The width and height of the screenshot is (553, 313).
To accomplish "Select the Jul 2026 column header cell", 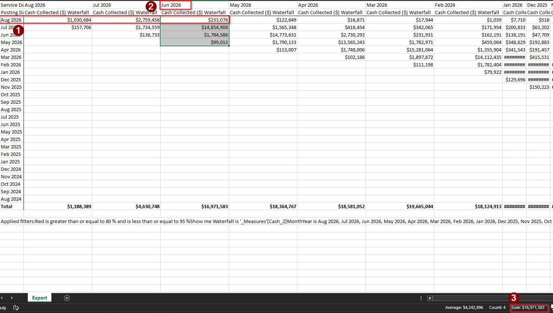I will click(126, 5).
